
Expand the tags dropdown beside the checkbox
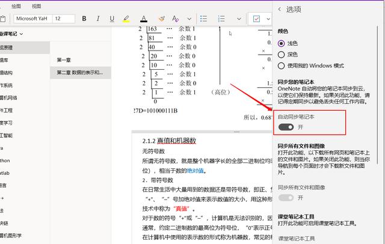tap(268, 19)
